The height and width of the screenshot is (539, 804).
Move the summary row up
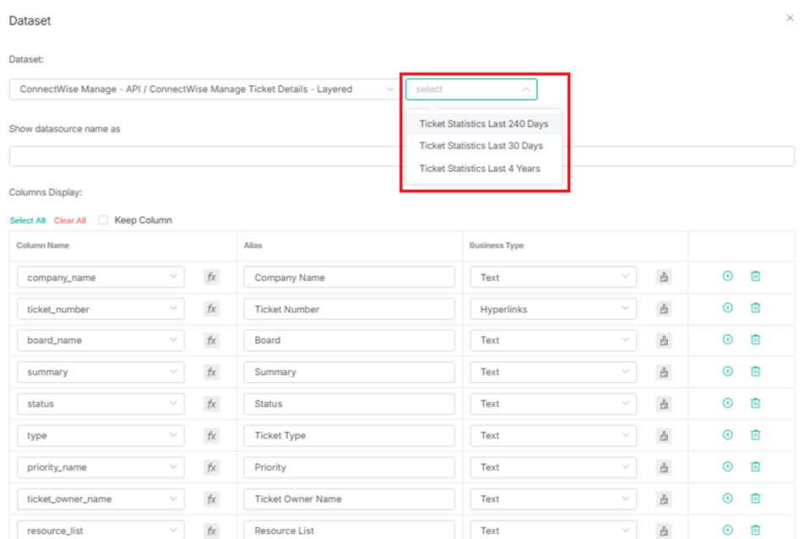tap(727, 371)
